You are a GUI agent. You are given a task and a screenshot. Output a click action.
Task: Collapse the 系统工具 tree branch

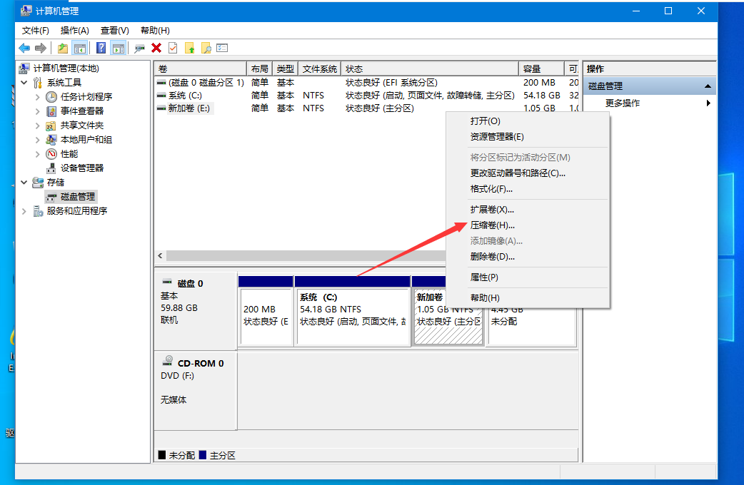point(24,82)
